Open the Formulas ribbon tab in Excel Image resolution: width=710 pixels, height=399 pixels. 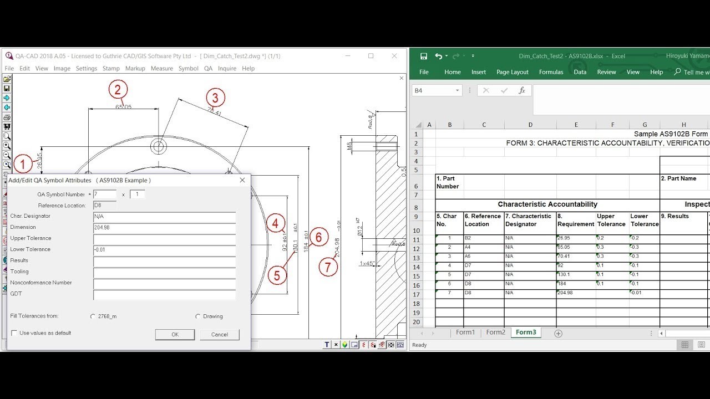click(551, 72)
